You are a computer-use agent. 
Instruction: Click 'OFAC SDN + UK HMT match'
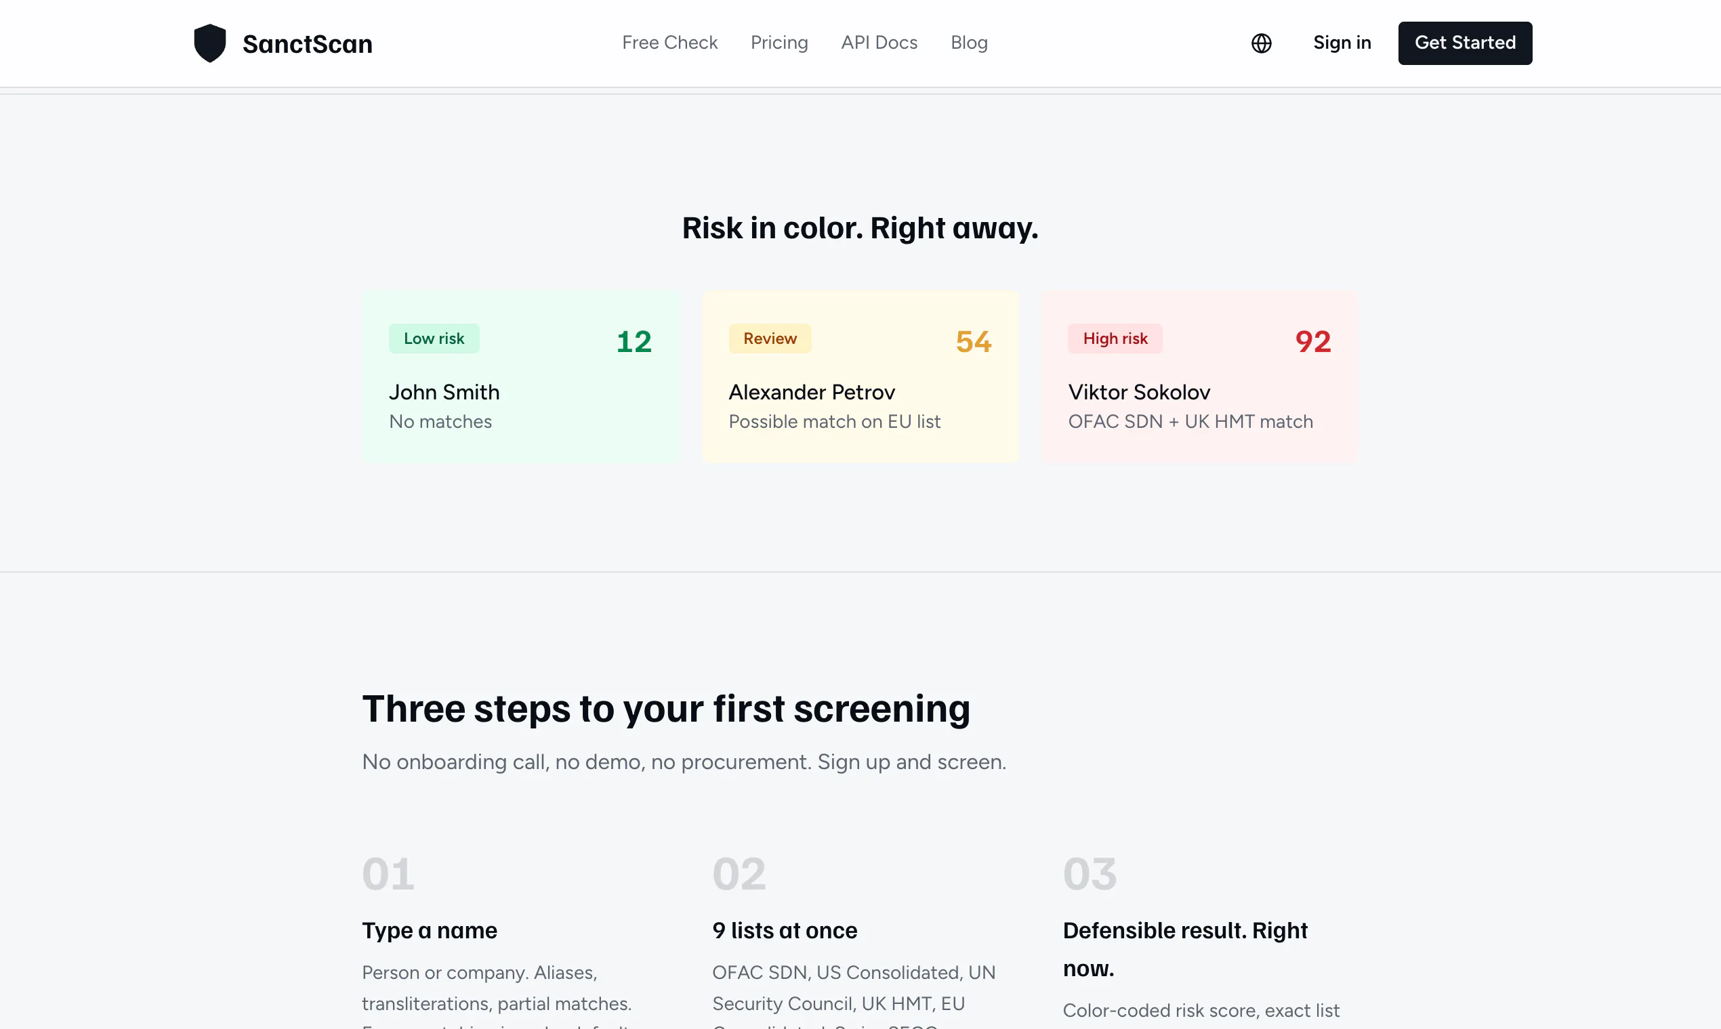[1191, 422]
